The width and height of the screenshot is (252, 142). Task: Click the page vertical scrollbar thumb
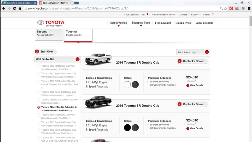[x=250, y=21]
